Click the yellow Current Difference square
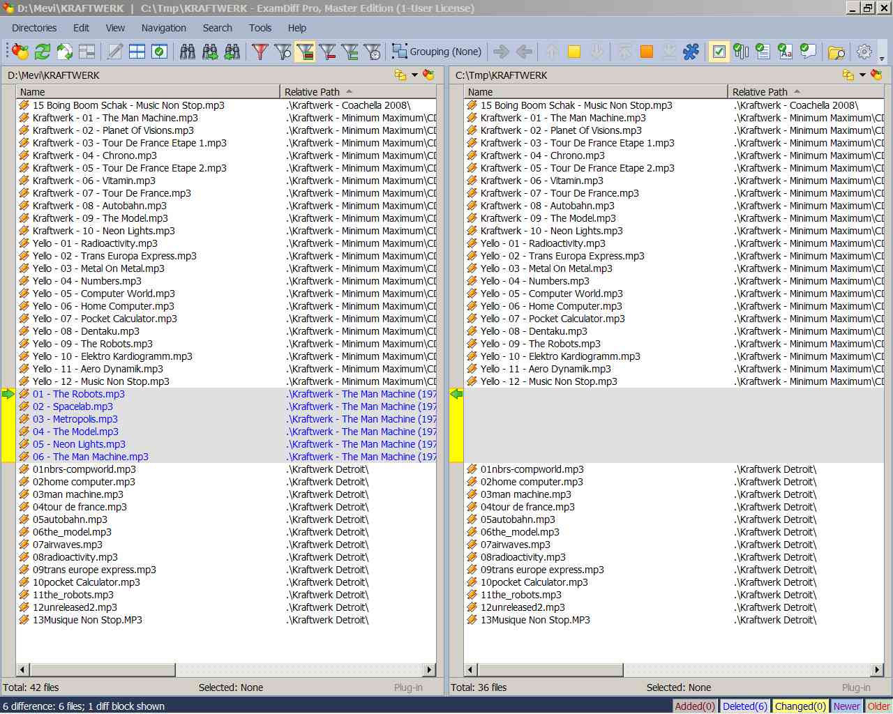 click(574, 52)
